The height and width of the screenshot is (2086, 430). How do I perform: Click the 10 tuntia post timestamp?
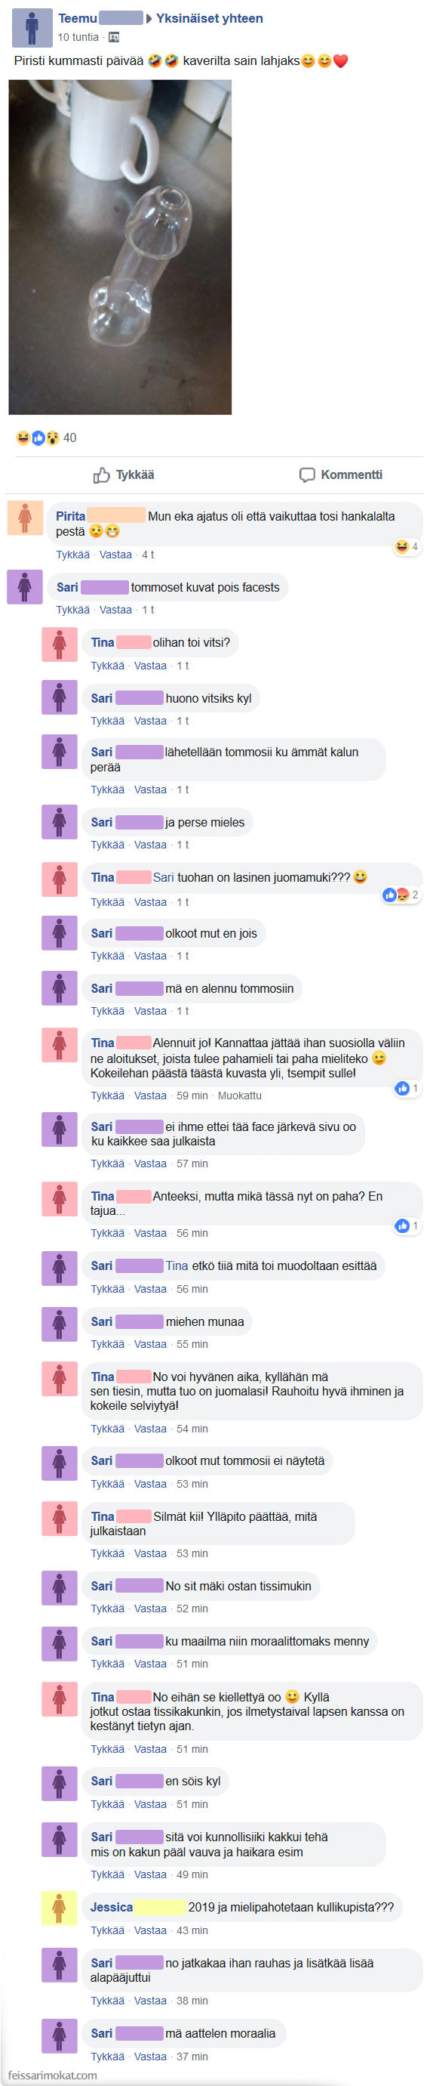point(78,37)
